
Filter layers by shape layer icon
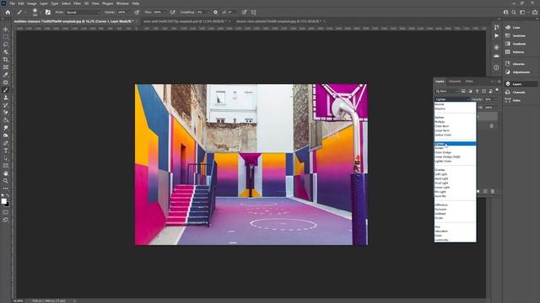tap(483, 91)
